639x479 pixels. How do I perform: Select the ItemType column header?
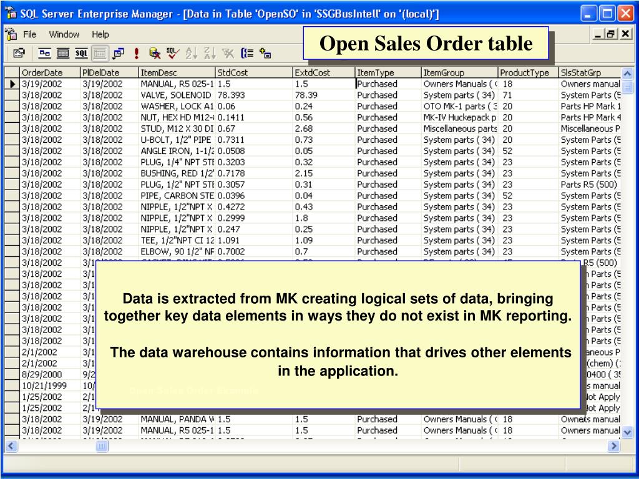388,72
